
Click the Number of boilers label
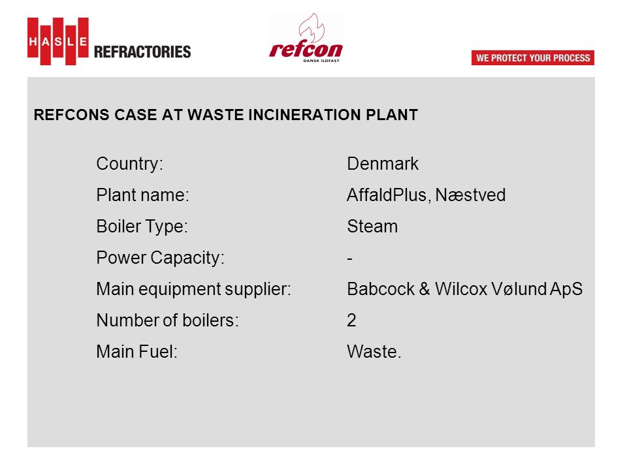(168, 321)
